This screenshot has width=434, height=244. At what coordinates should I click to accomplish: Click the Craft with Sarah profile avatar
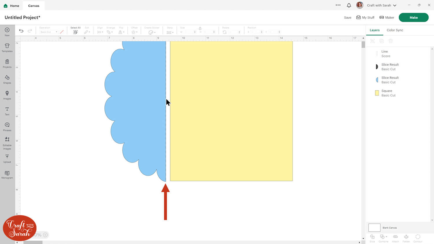pos(360,5)
